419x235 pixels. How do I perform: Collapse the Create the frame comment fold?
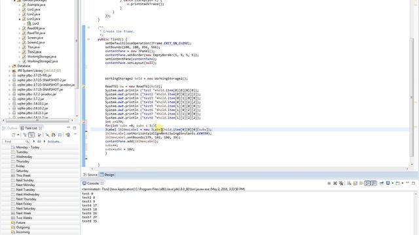click(89, 27)
